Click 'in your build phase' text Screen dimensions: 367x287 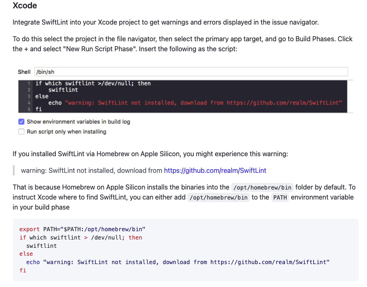[41, 207]
